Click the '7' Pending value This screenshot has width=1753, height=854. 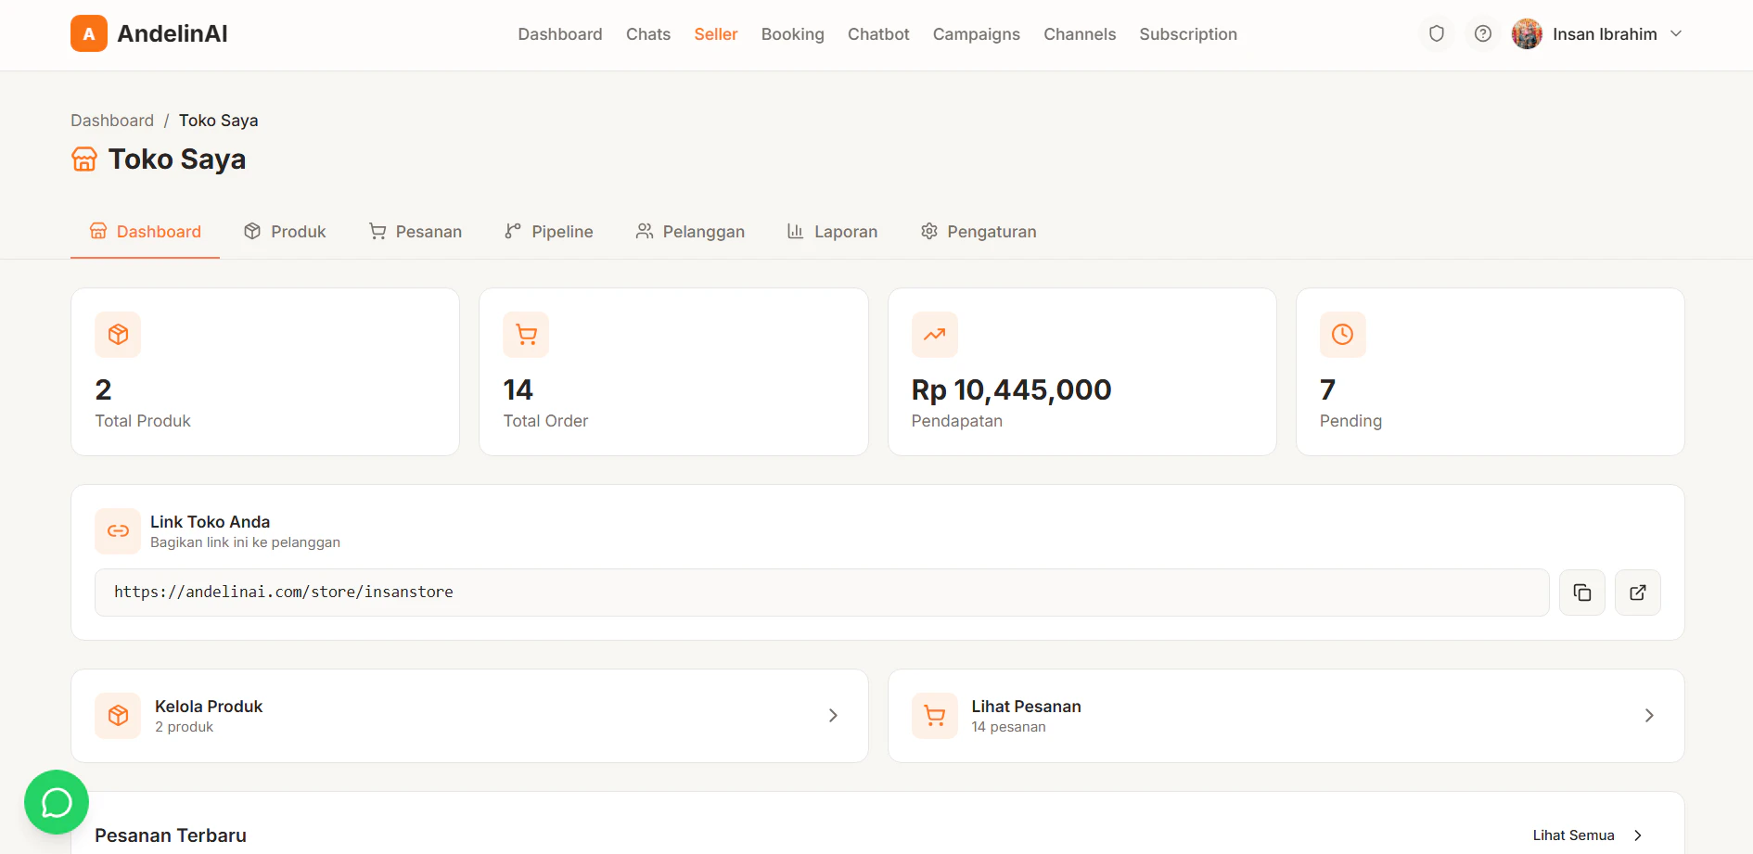pos(1328,390)
